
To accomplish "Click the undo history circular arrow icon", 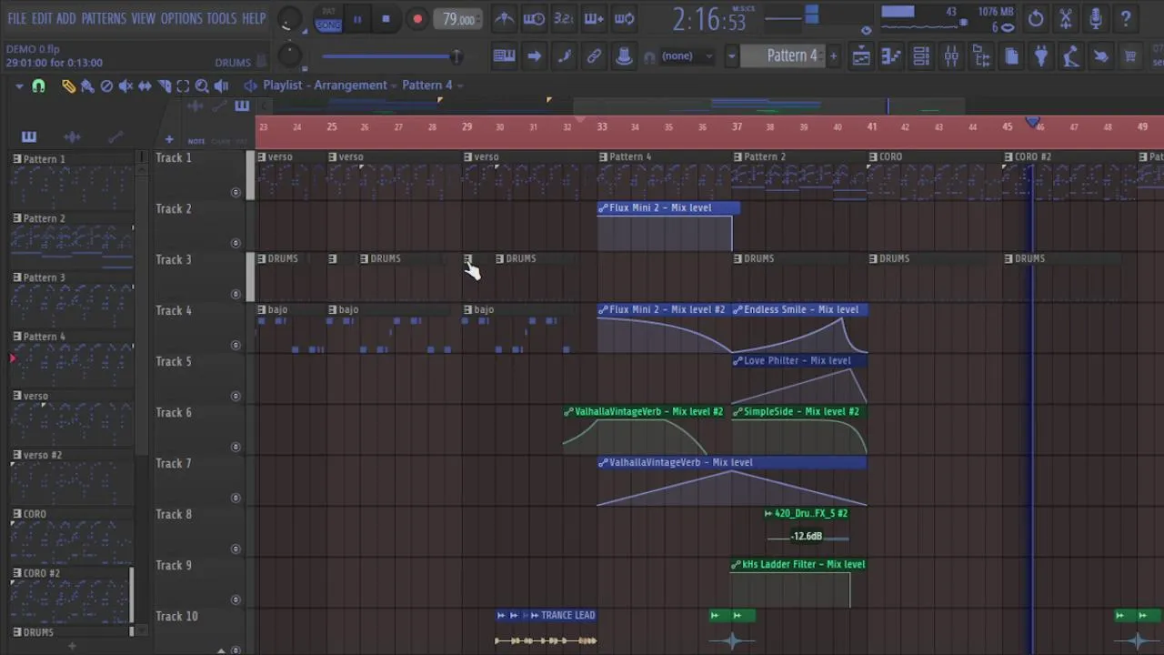I will (1036, 18).
